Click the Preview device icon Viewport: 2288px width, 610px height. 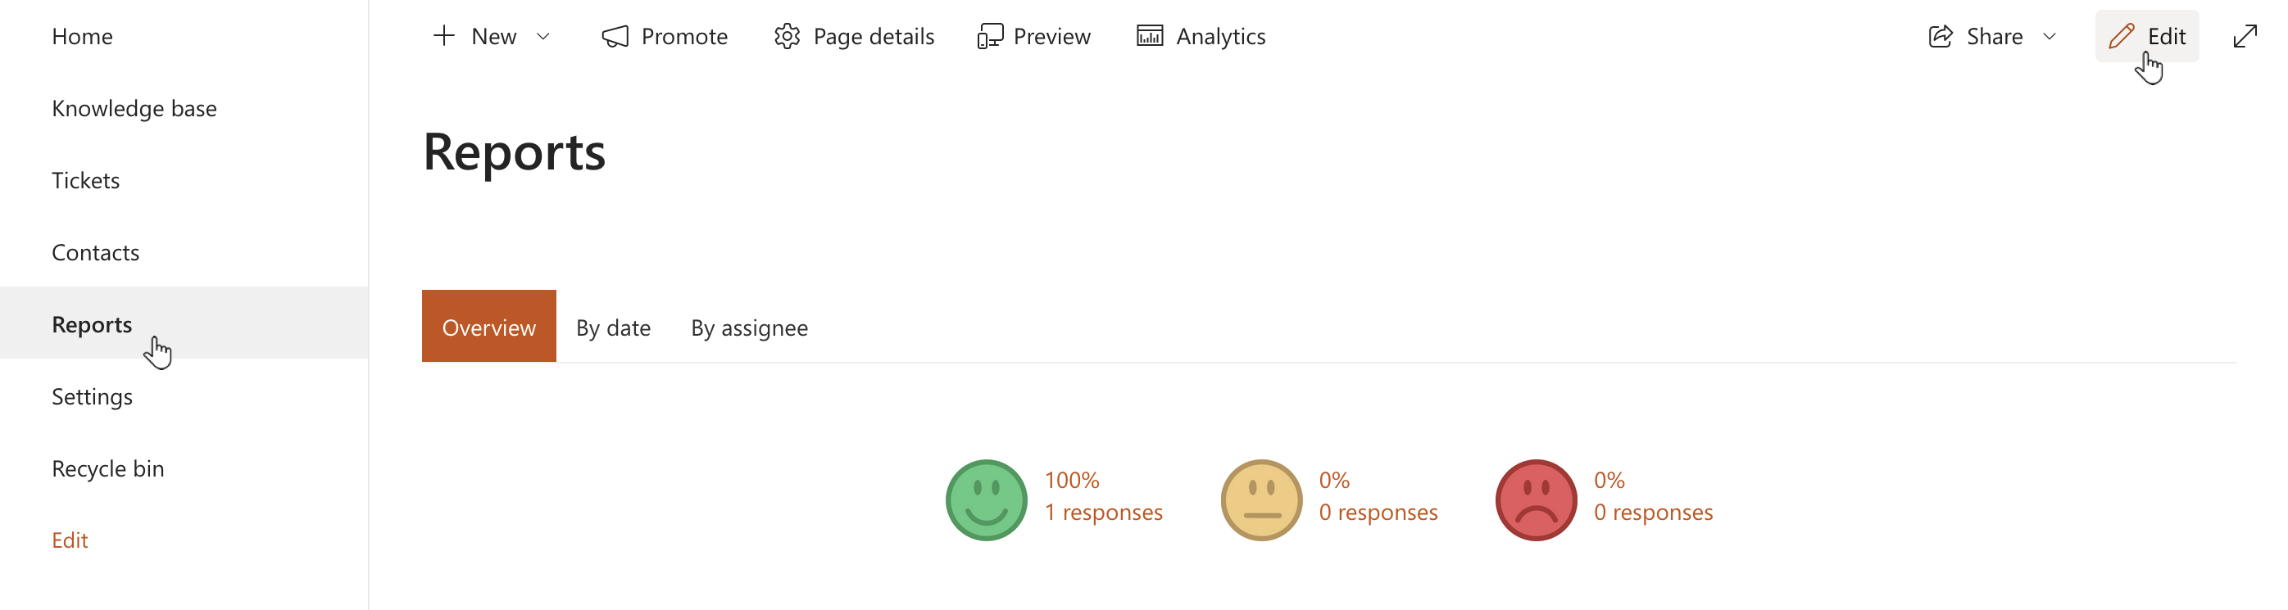[x=989, y=36]
